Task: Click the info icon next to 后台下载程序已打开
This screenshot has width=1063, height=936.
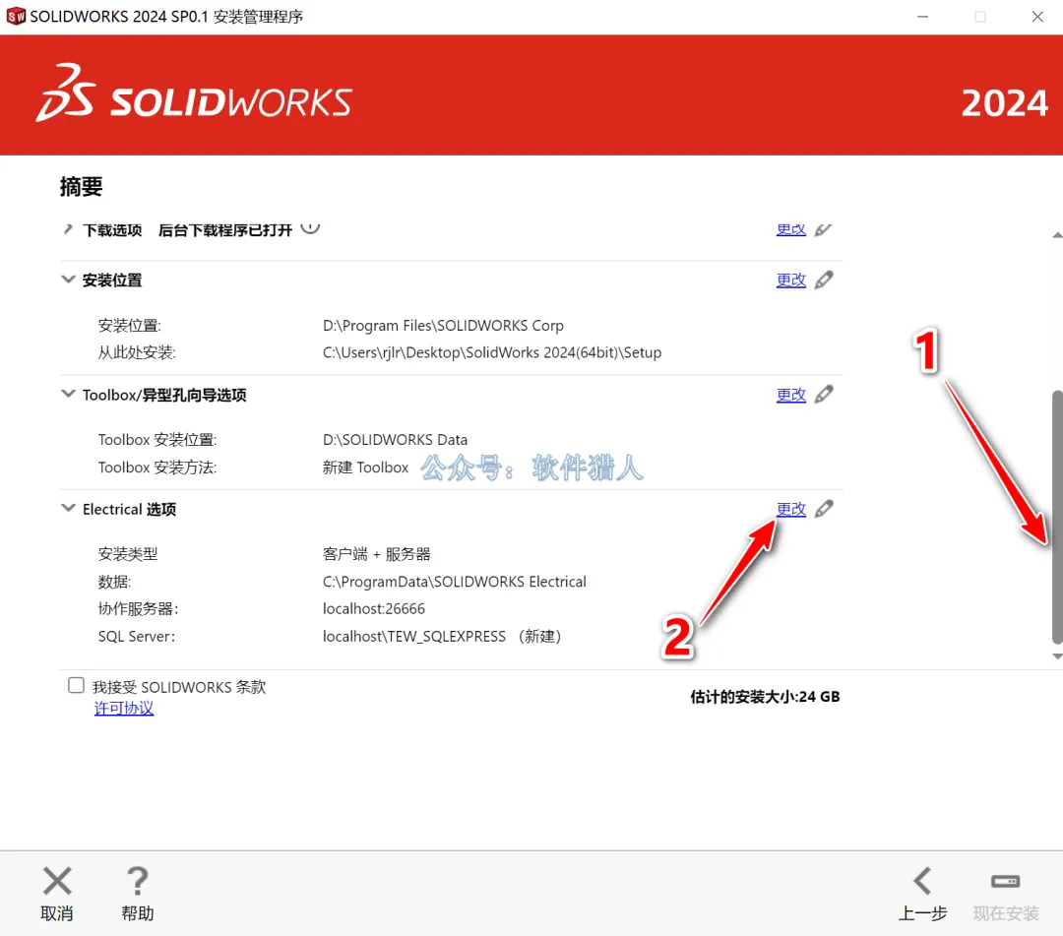Action: tap(310, 227)
